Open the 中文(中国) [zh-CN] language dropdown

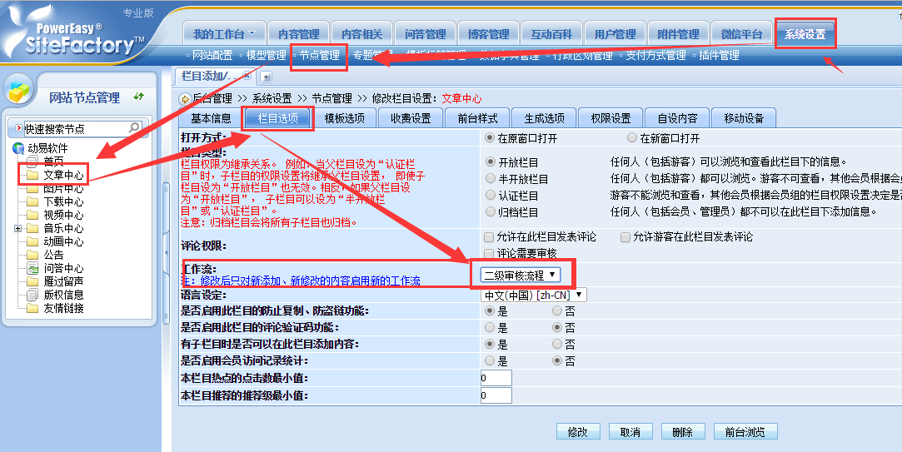point(533,295)
